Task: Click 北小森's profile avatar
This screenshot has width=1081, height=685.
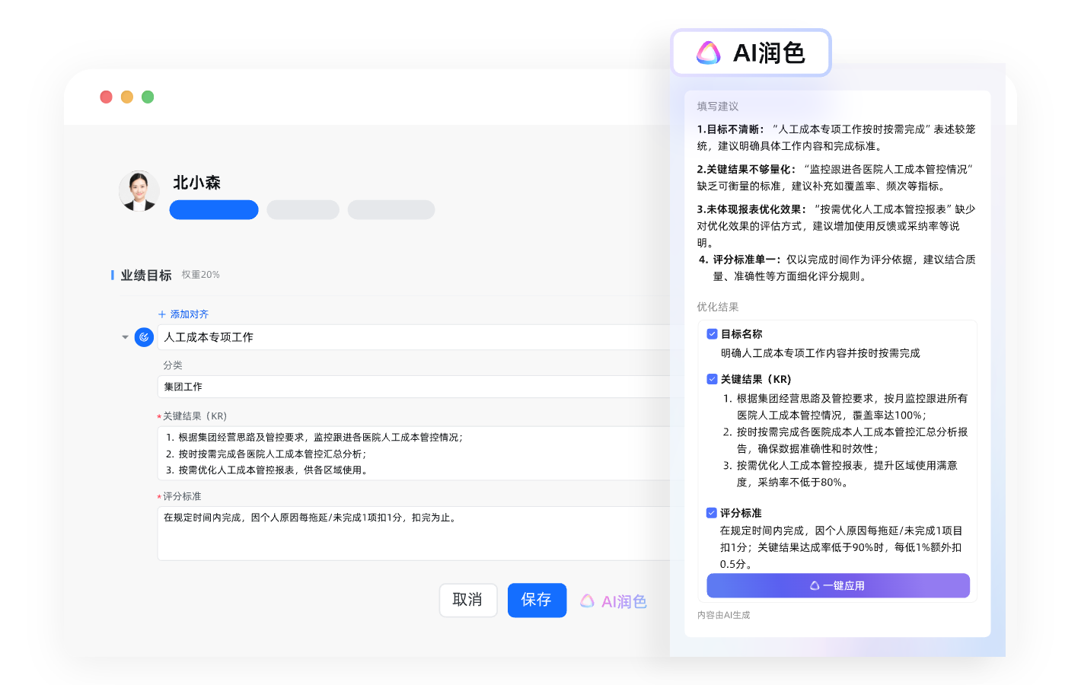Action: [139, 190]
